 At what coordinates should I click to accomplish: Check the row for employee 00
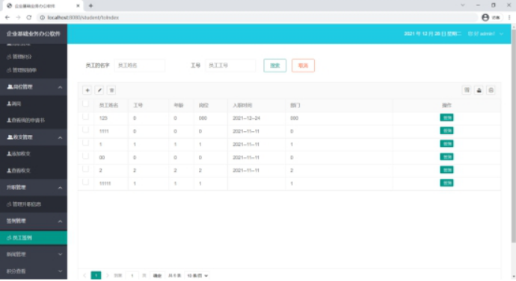[x=85, y=156]
